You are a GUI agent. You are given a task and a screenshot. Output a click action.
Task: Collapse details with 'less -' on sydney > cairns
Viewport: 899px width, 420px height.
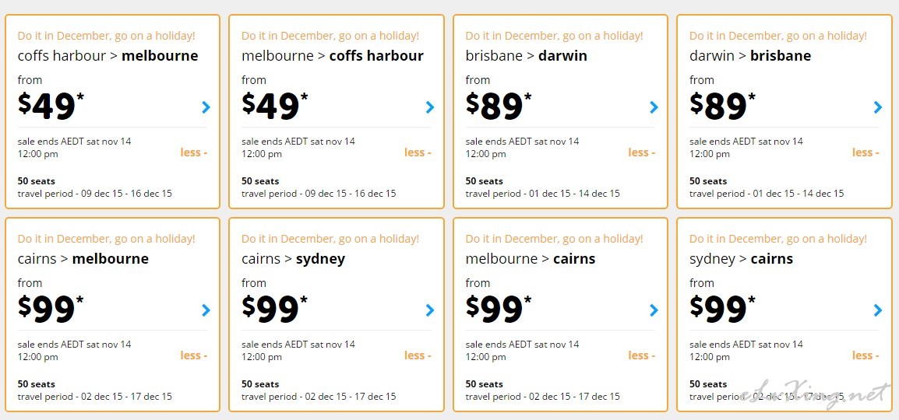pos(866,355)
